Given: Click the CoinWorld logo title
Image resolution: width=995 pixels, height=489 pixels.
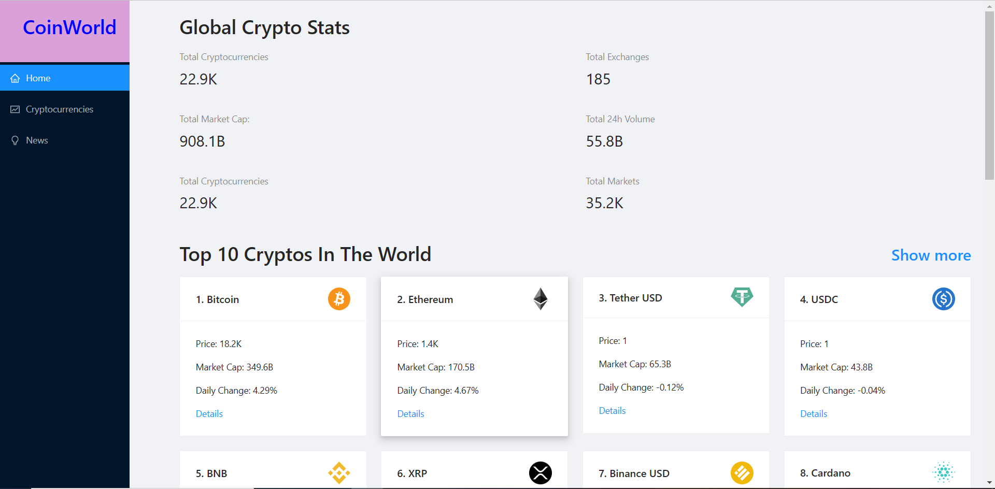Looking at the screenshot, I should pyautogui.click(x=69, y=27).
